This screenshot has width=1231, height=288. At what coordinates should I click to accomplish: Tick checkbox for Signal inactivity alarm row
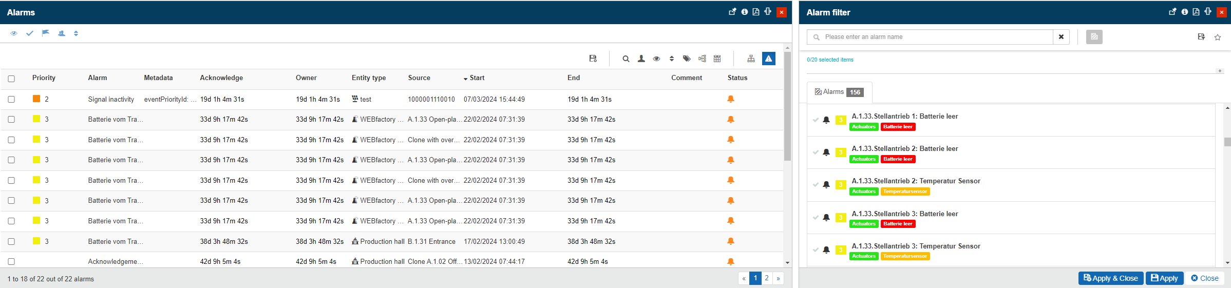click(x=11, y=99)
